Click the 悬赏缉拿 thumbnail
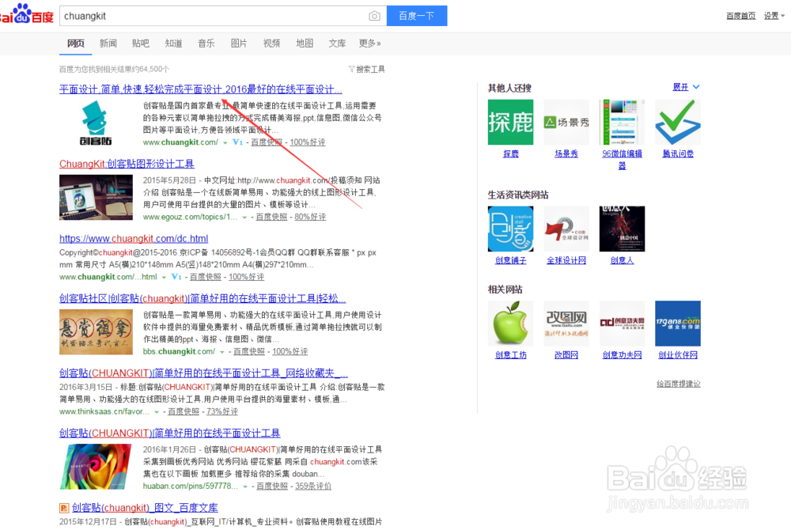791x530 pixels. coord(96,331)
